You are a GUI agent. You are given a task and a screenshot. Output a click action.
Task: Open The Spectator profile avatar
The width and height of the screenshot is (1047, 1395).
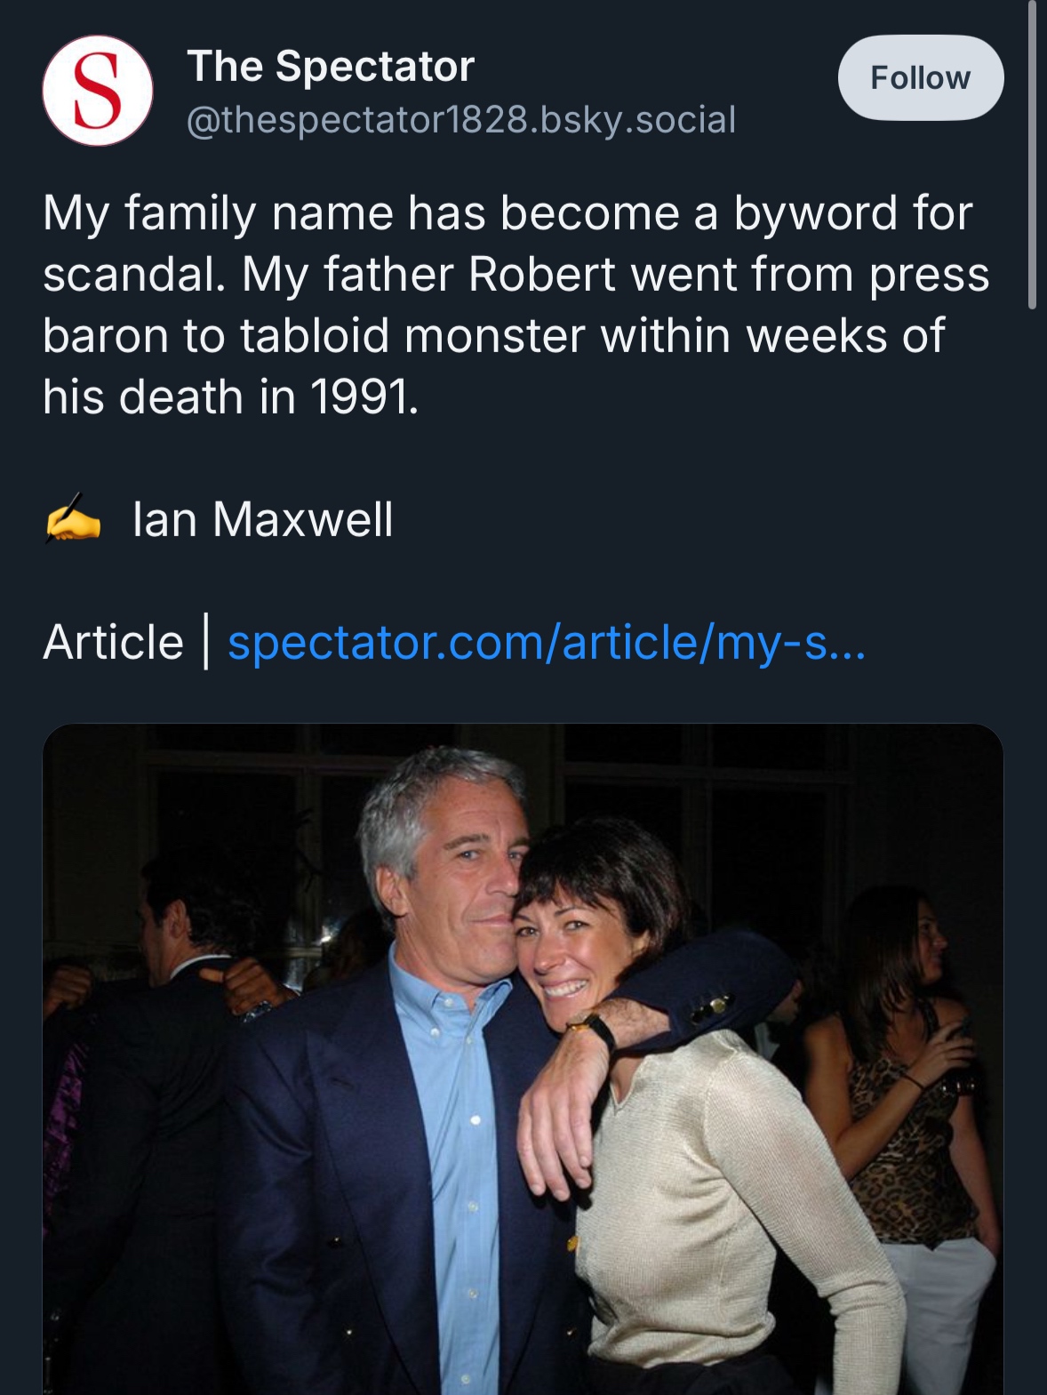point(97,91)
